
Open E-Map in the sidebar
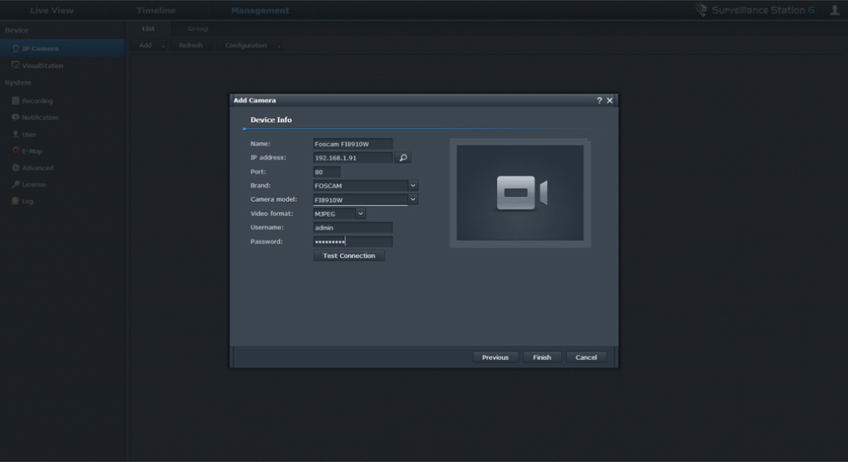pyautogui.click(x=32, y=151)
